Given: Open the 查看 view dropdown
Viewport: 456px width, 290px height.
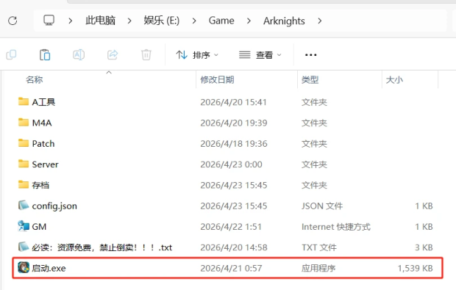Looking at the screenshot, I should coord(260,54).
